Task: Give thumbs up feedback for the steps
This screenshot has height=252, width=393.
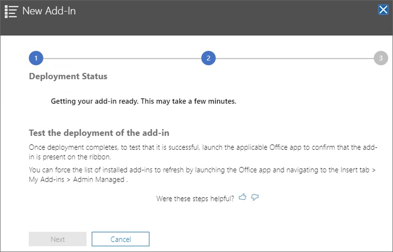Action: point(243,197)
